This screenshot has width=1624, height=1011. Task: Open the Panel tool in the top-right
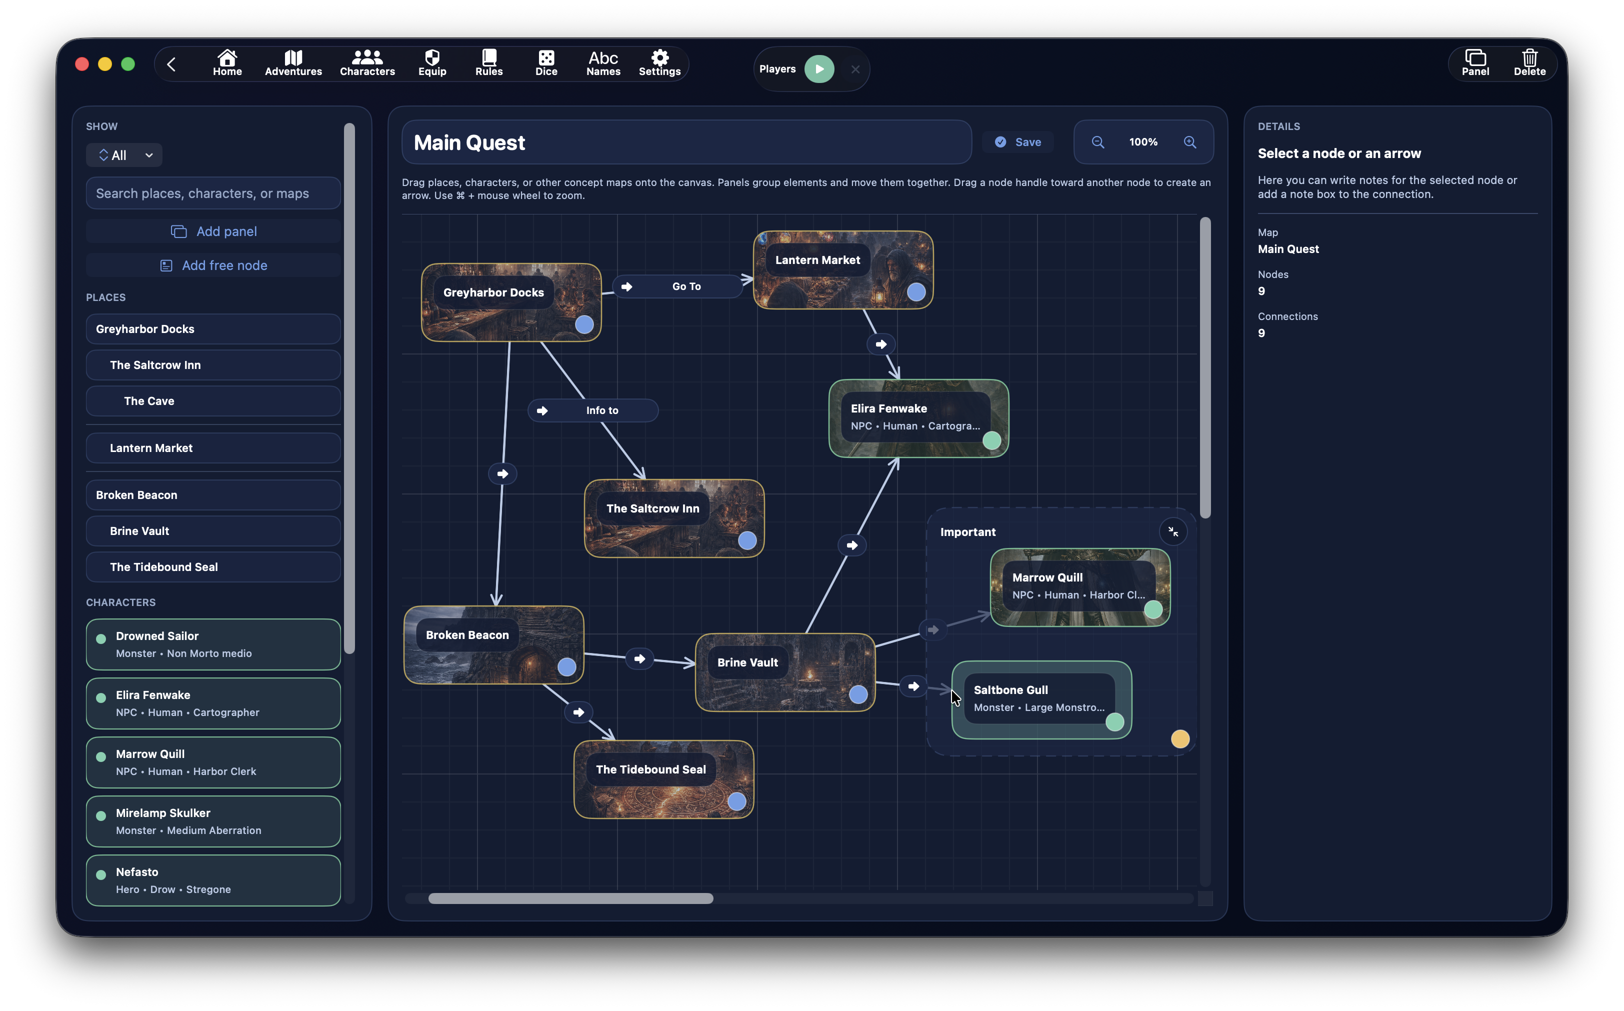coord(1474,62)
